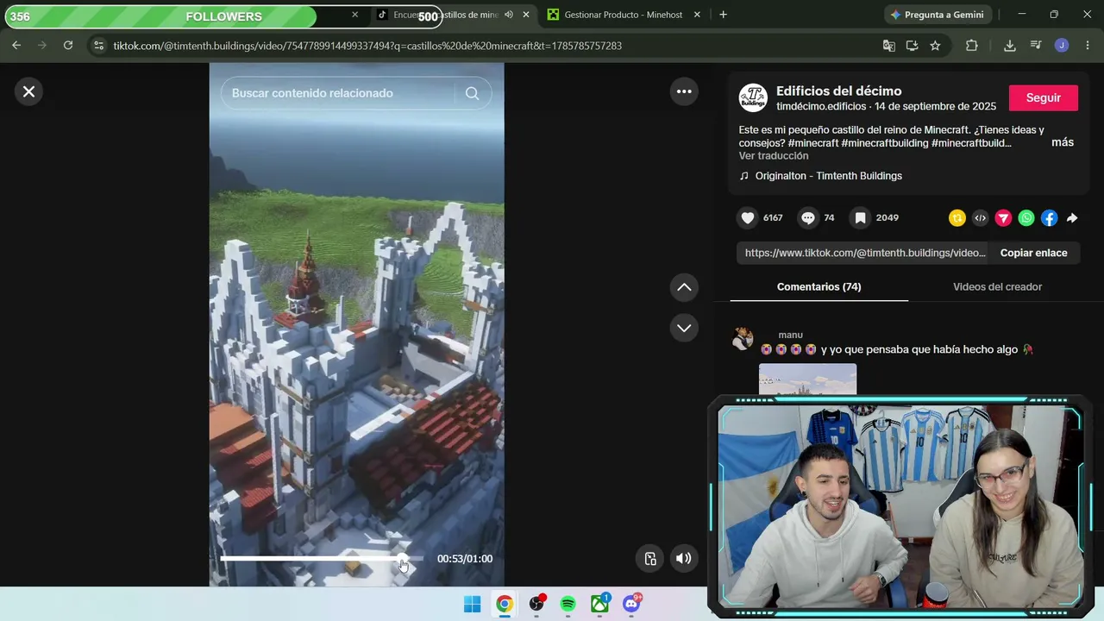The width and height of the screenshot is (1104, 621).
Task: Open the 'Originalton - Timtenth Buildings' sound link
Action: point(829,176)
